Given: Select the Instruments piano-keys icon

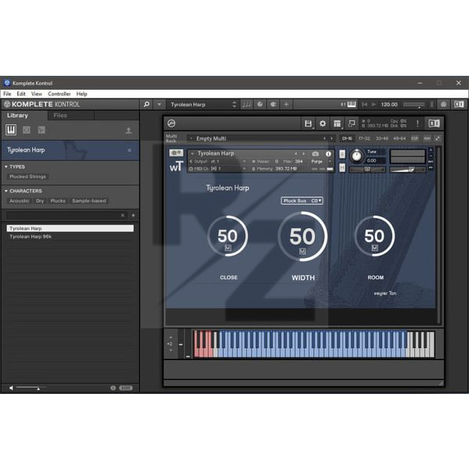Looking at the screenshot, I should [11, 130].
